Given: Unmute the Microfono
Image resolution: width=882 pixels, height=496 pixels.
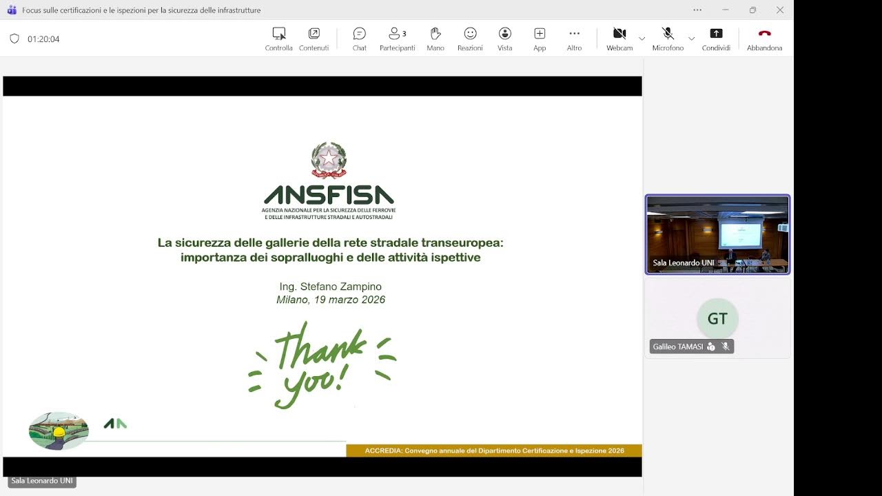Looking at the screenshot, I should point(668,39).
